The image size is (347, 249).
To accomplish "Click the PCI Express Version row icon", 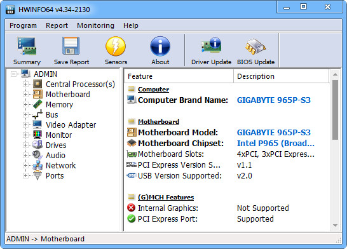I will tap(132, 165).
